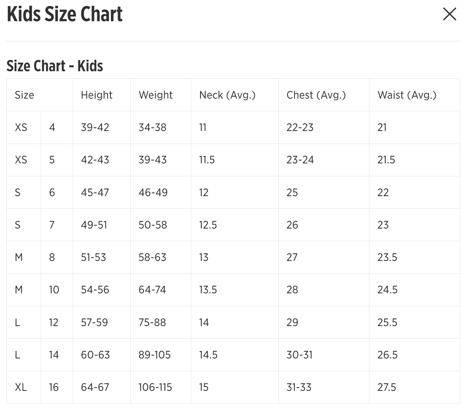Select waist value 23.5
The width and height of the screenshot is (463, 411).
click(387, 257)
